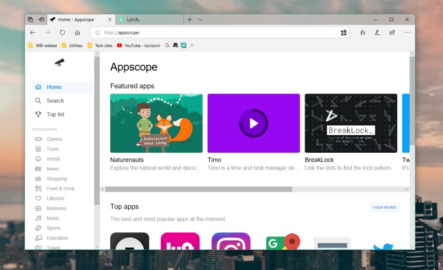Click VIEW MORE next to Top apps

pyautogui.click(x=384, y=207)
